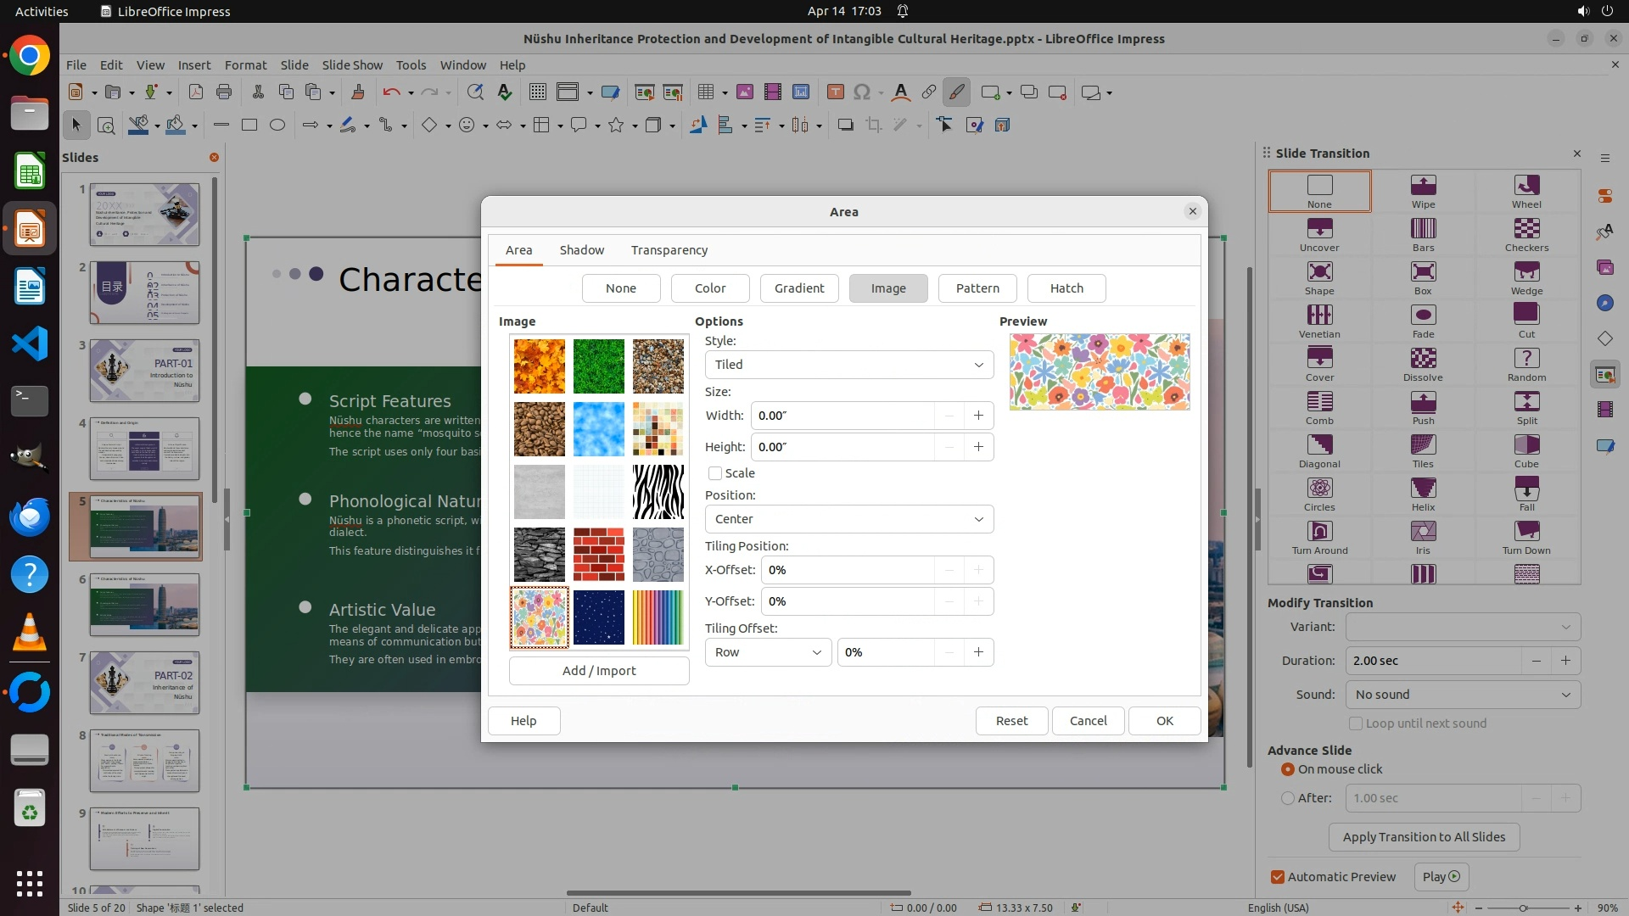This screenshot has width=1629, height=916.
Task: Select the Cube transition icon
Action: 1526,450
